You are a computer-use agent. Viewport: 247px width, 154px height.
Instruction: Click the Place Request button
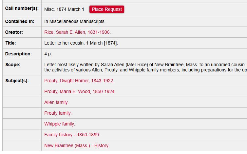pyautogui.click(x=107, y=9)
